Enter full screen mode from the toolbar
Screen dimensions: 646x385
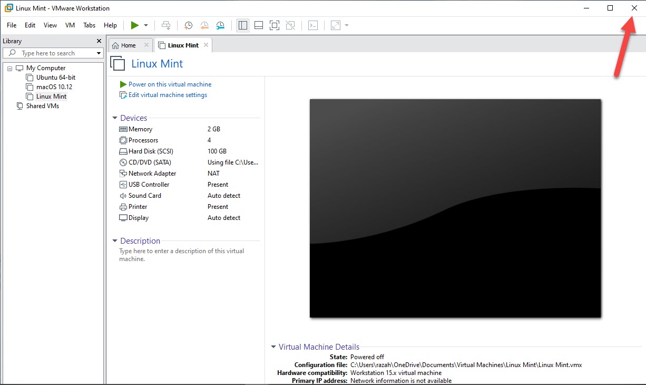point(274,25)
